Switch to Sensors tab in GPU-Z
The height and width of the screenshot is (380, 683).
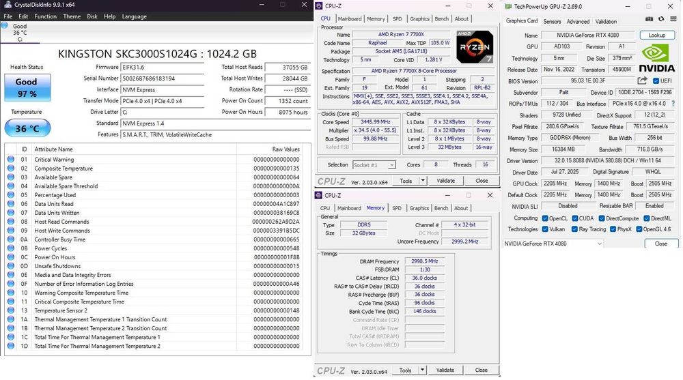pos(552,21)
